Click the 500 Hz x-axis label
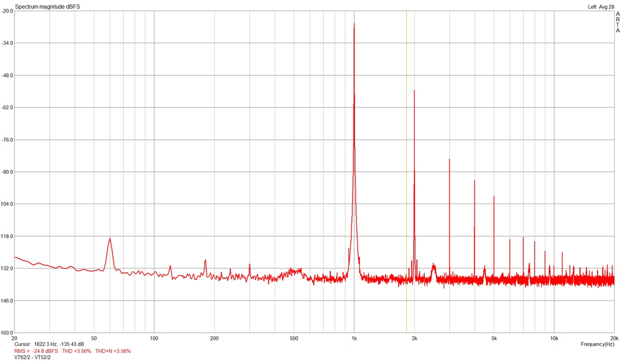624x362 pixels. tap(294, 338)
